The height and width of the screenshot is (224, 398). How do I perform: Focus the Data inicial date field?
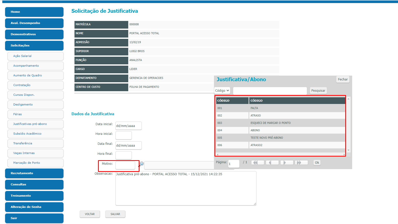coord(128,126)
